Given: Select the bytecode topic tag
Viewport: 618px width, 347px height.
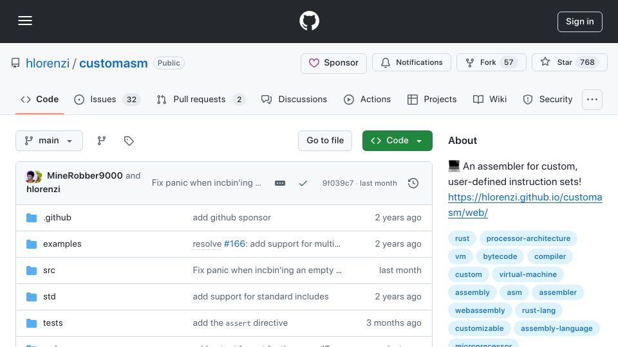Looking at the screenshot, I should tap(500, 256).
